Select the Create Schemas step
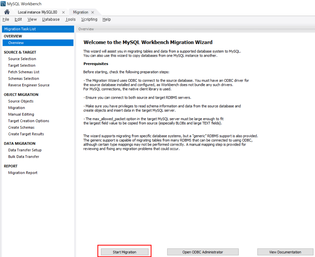 (x=21, y=127)
